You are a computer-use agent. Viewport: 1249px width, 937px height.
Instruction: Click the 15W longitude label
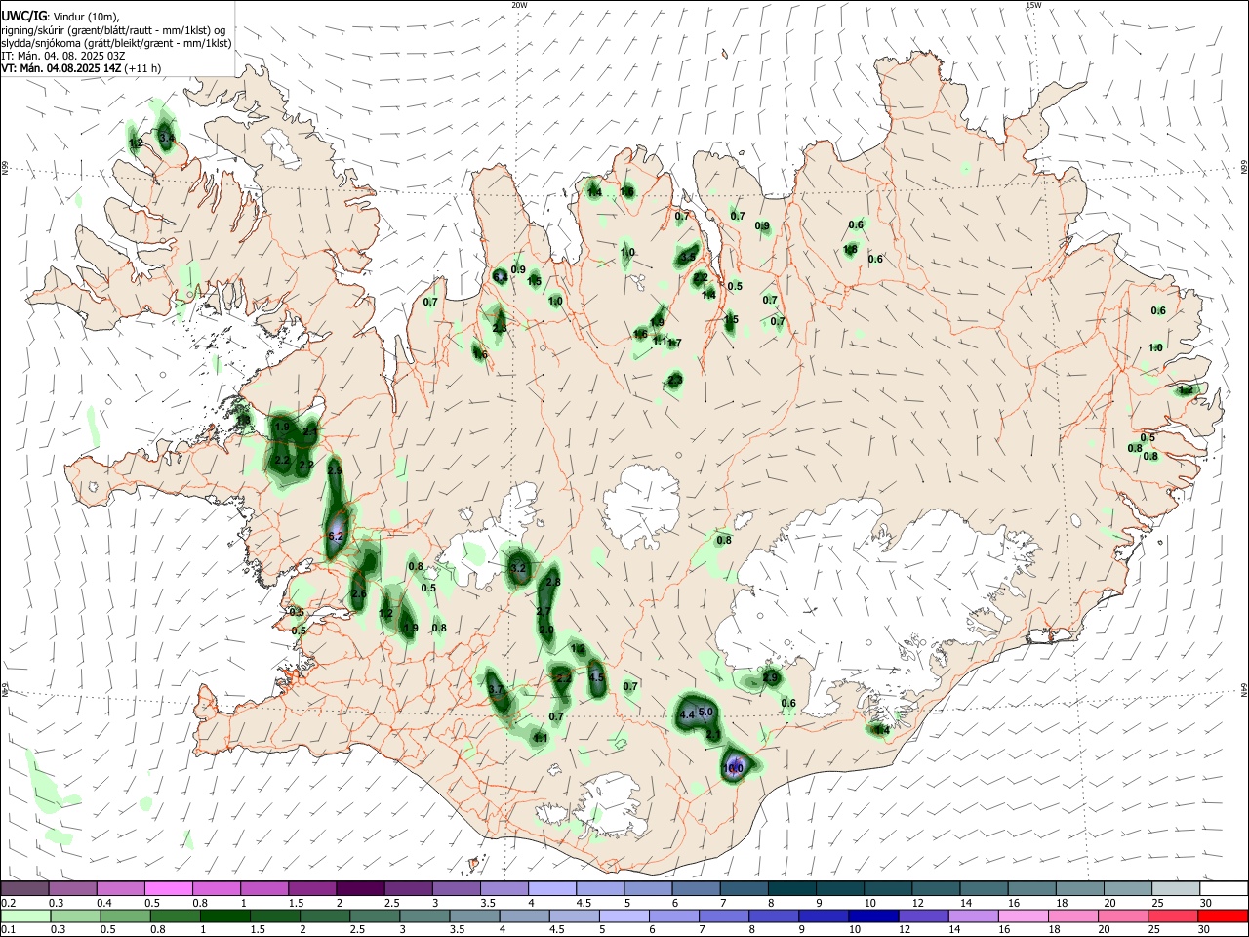pyautogui.click(x=1033, y=5)
